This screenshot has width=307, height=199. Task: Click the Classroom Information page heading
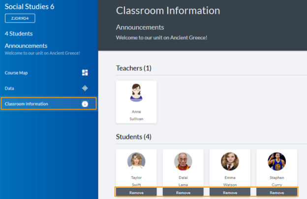pyautogui.click(x=168, y=10)
